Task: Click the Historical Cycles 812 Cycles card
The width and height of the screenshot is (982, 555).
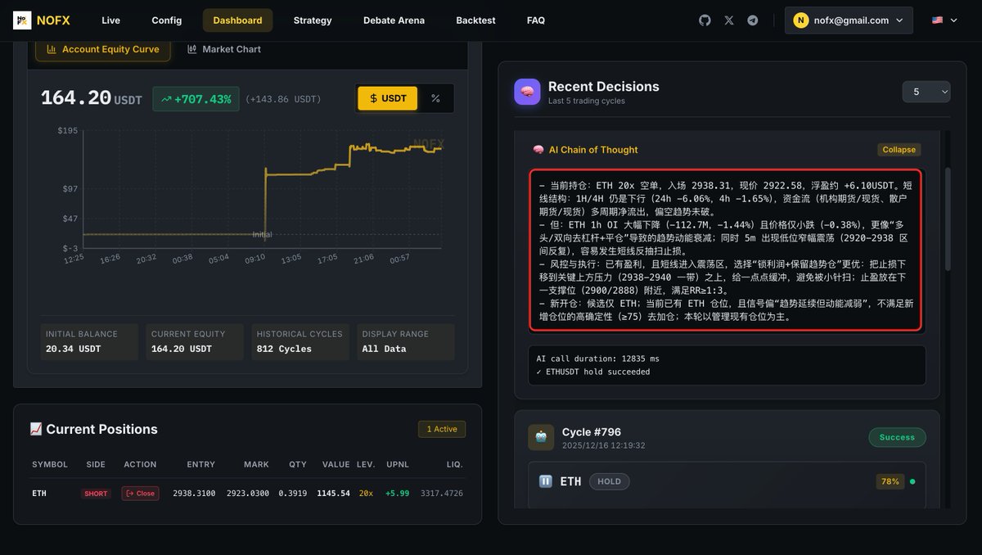Action: click(x=300, y=341)
